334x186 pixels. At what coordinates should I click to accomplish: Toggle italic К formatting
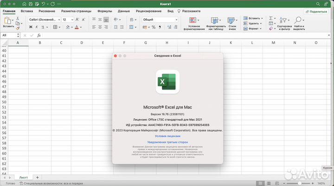coord(37,27)
